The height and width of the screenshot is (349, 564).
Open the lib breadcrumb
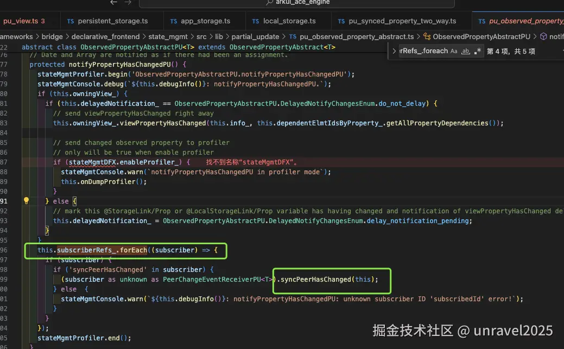click(219, 37)
